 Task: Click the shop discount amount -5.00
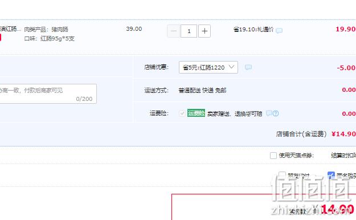346,68
